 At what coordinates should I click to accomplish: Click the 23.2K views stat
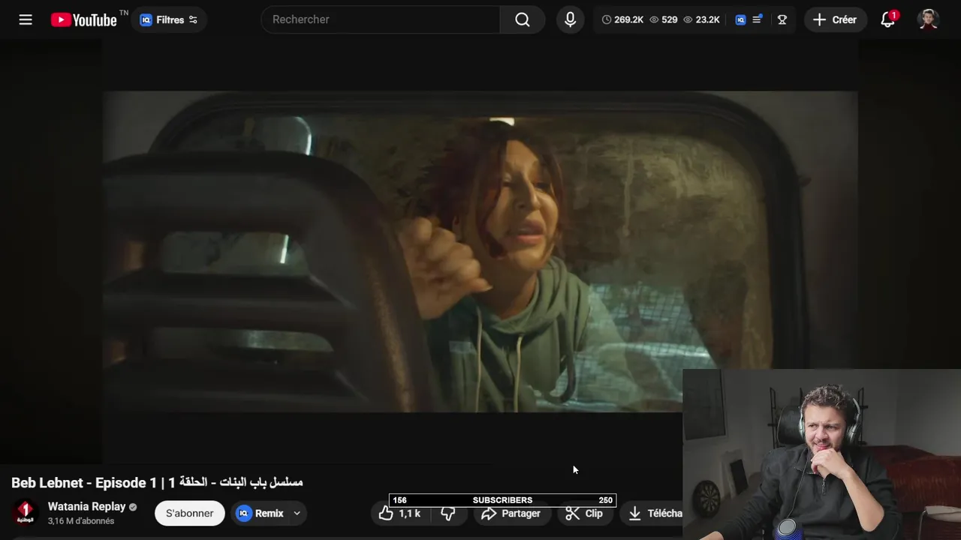702,19
